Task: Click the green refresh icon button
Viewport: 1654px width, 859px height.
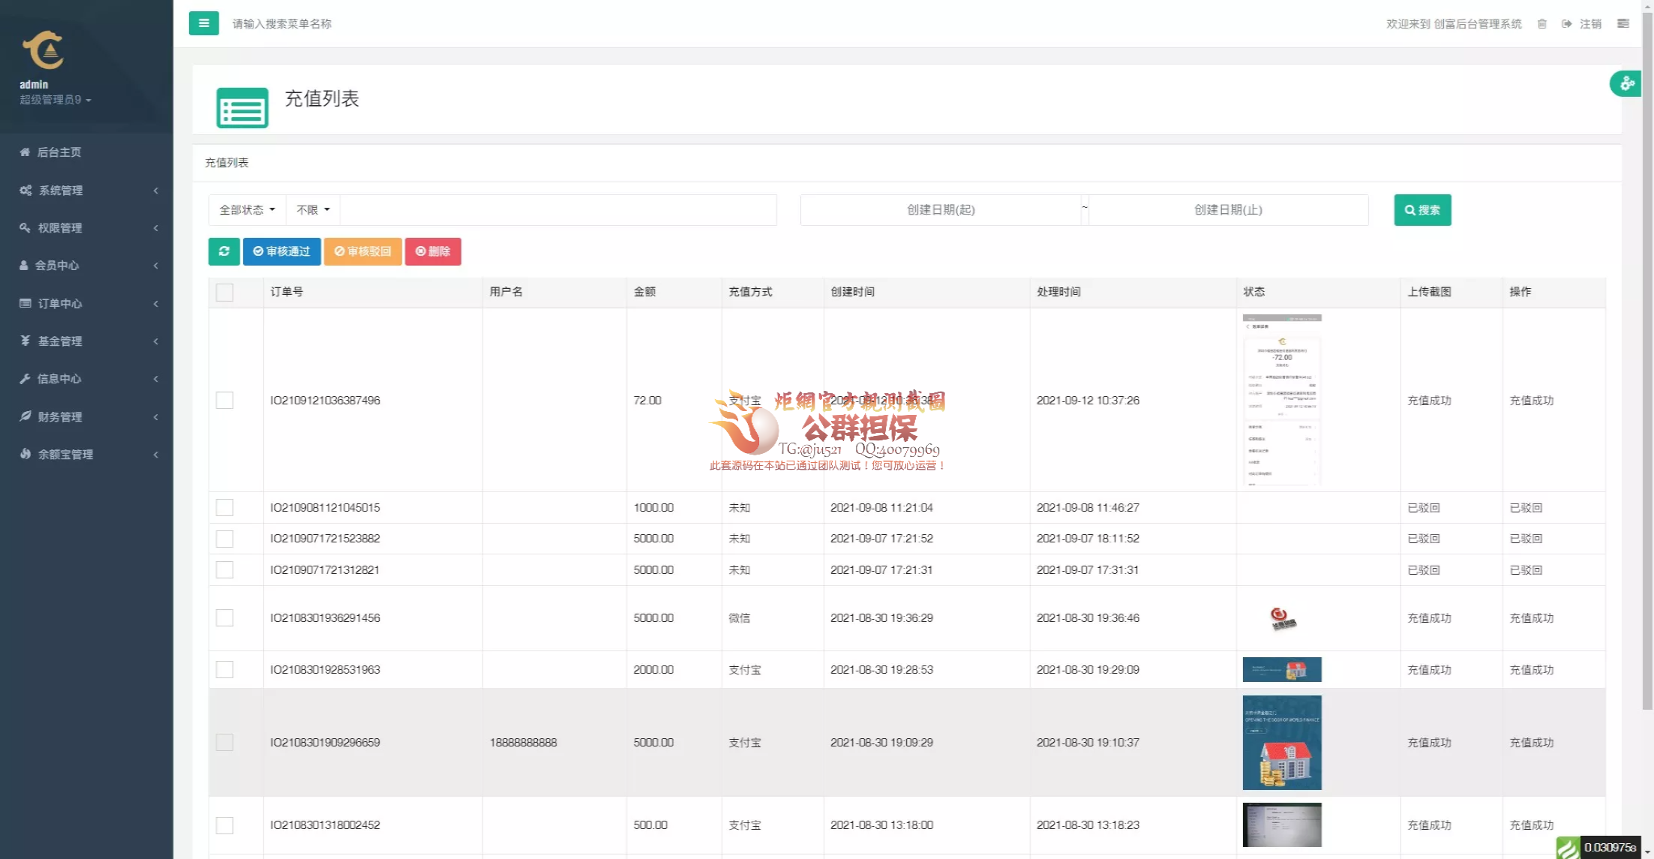Action: 224,251
